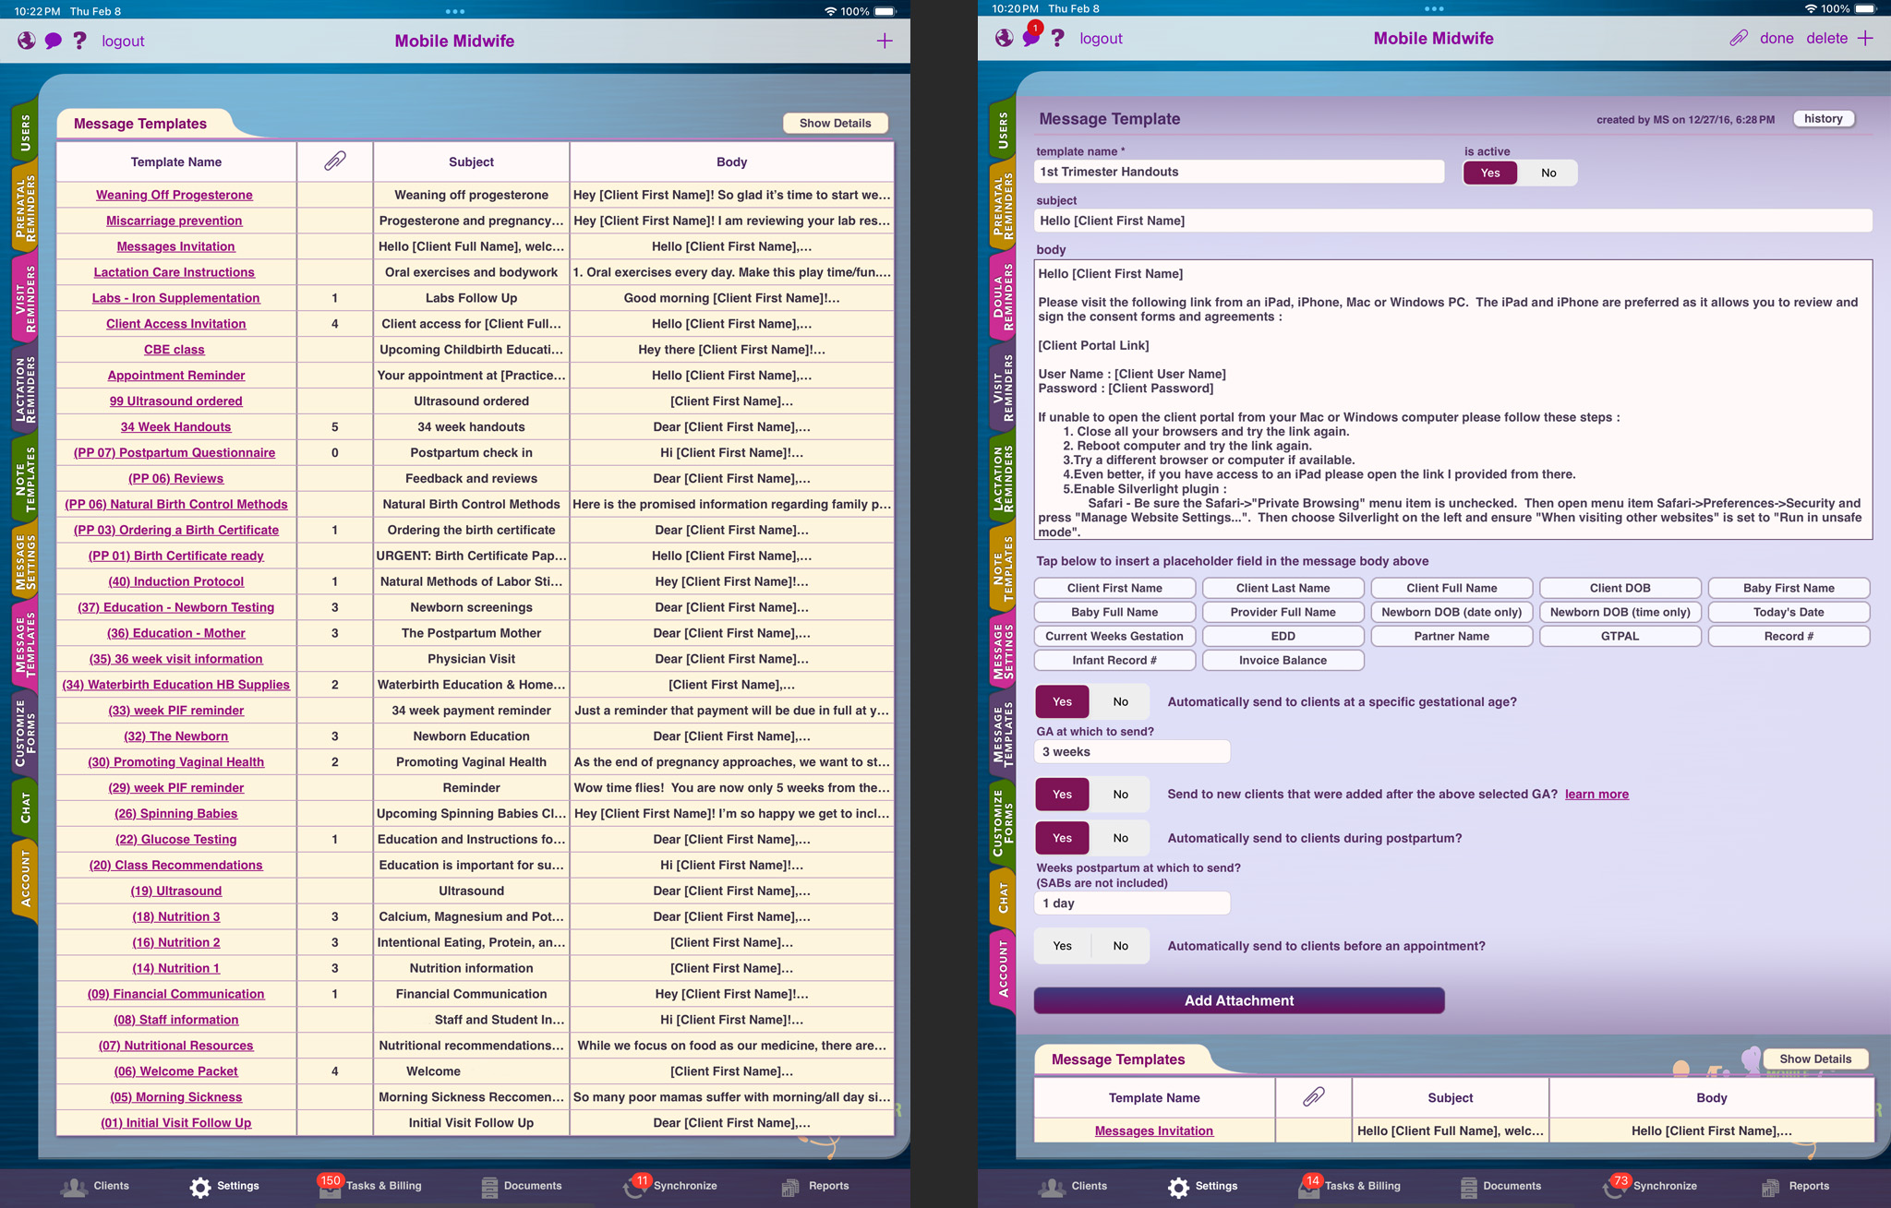Set is active to Yes
Image resolution: width=1891 pixels, height=1208 pixels.
pos(1490,173)
